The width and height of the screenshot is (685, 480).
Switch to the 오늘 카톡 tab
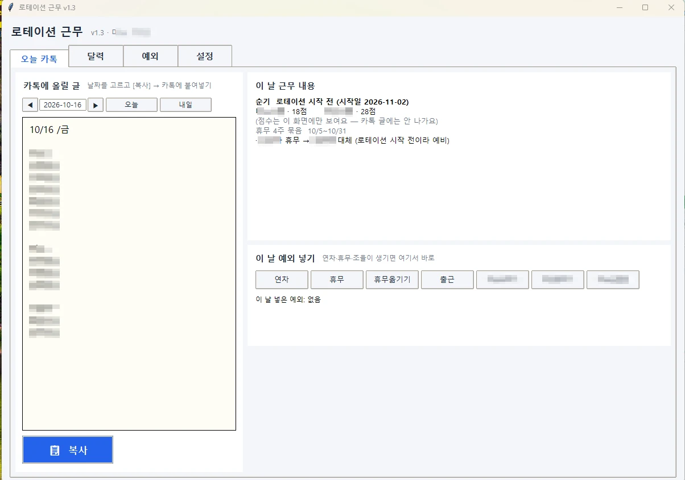pyautogui.click(x=39, y=59)
